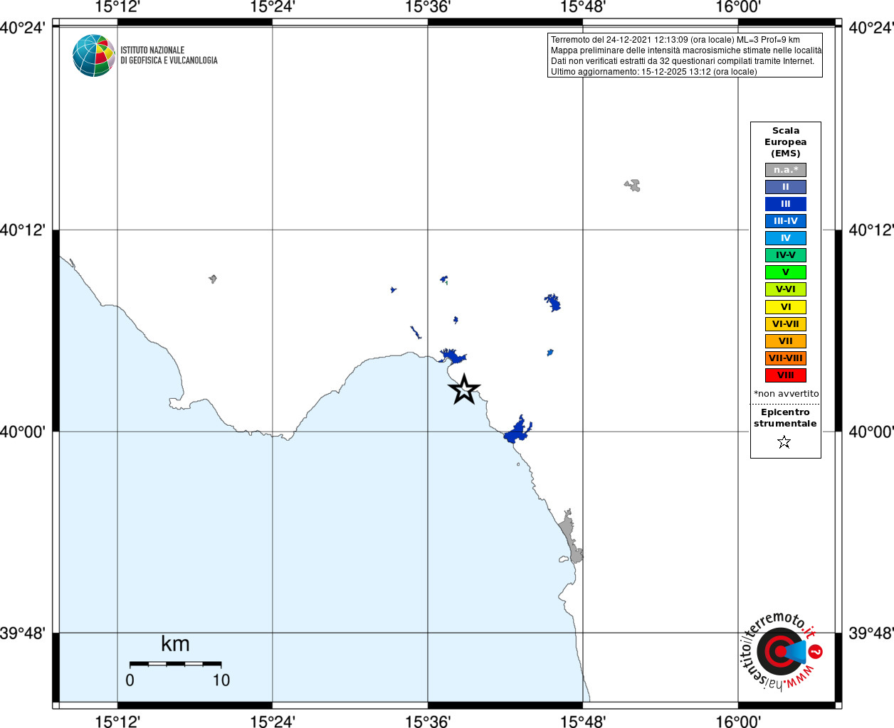Click the blue locality northeast near 15°48'
Screen dimensions: 894x728
coord(552,303)
